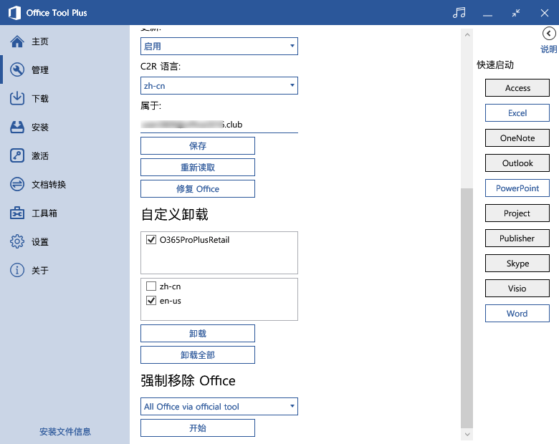
Task: Launch PowerPoint from quick start
Action: point(517,188)
